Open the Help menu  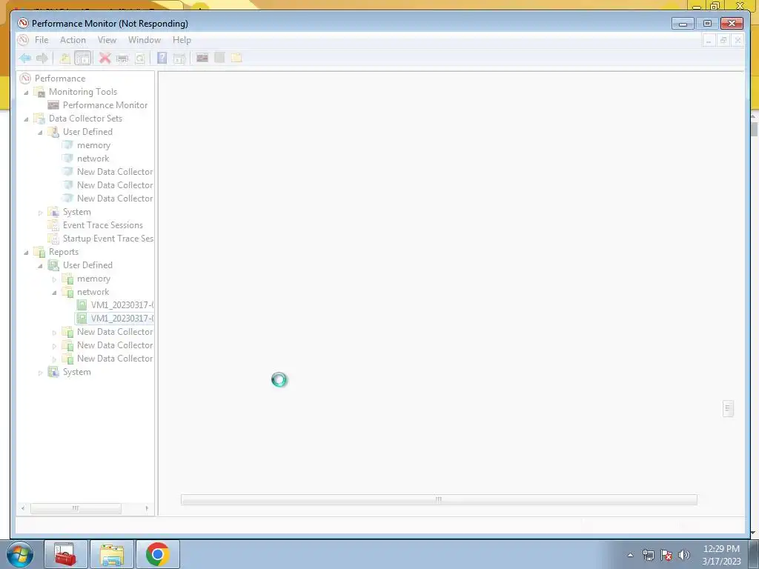182,40
